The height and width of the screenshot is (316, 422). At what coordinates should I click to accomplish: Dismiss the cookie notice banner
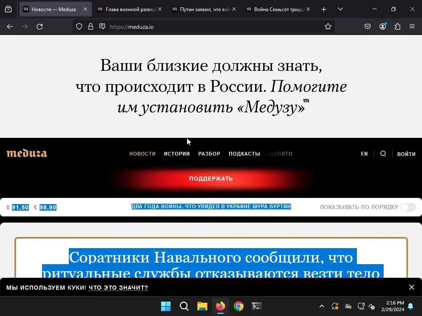pyautogui.click(x=412, y=287)
